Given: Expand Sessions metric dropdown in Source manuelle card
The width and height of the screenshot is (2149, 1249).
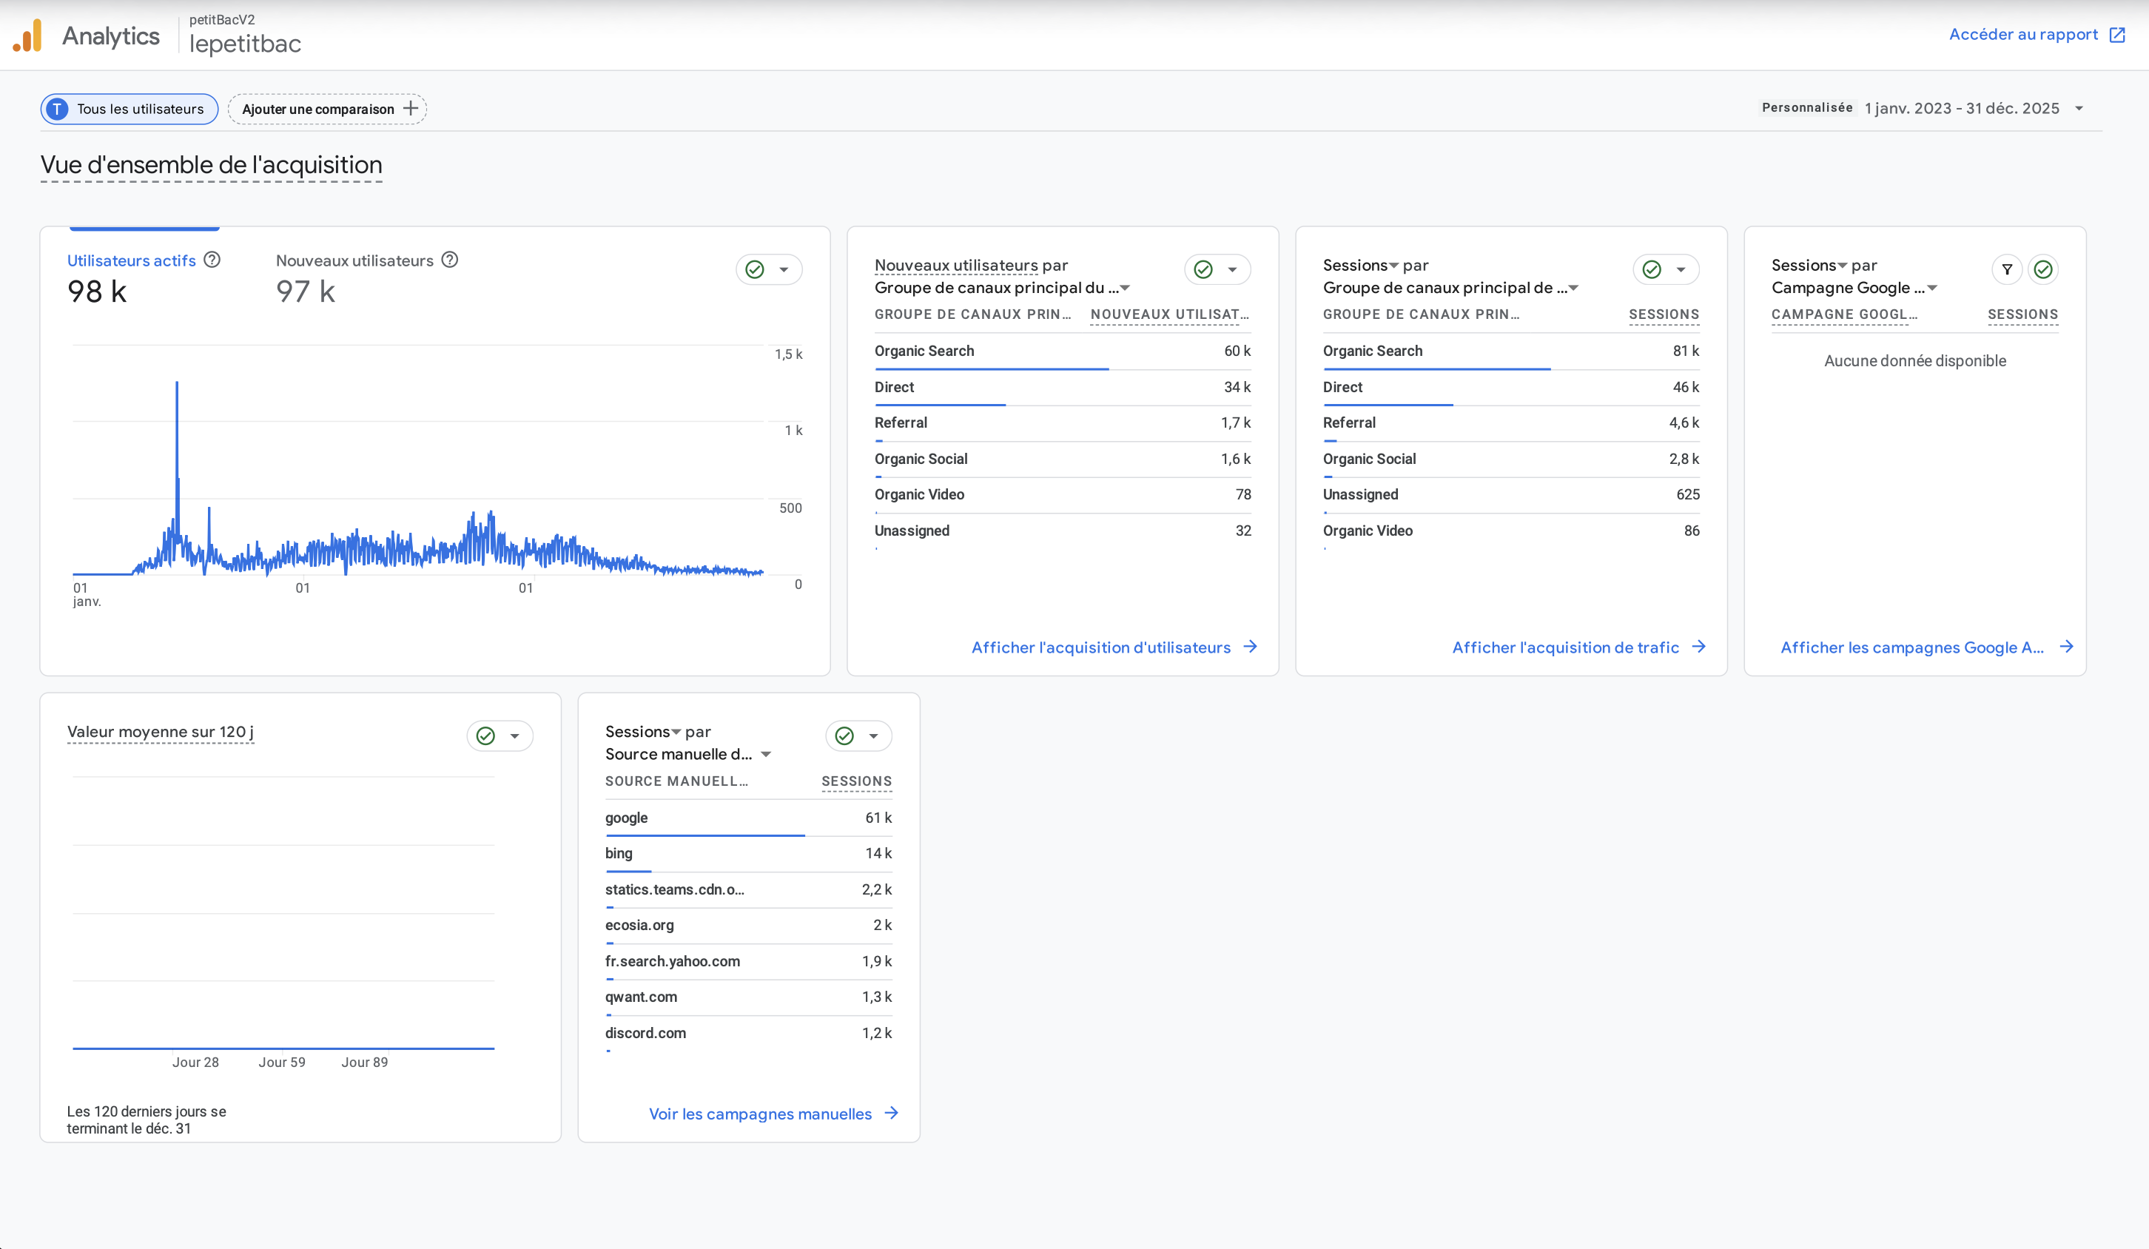Looking at the screenshot, I should [x=676, y=733].
